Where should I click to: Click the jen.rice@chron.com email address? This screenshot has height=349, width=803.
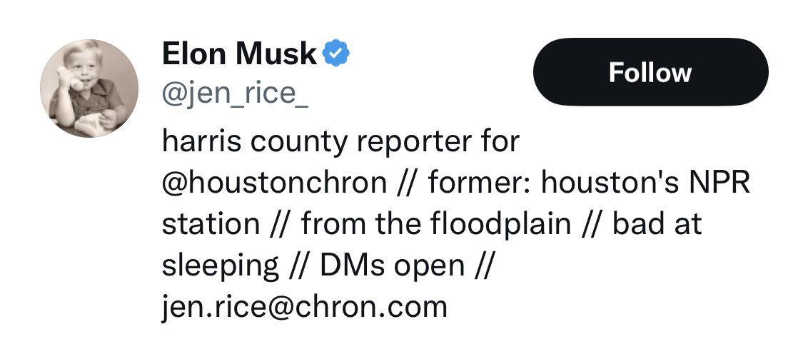304,307
